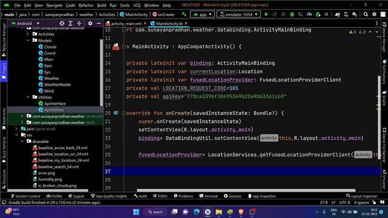Image resolution: width=388 pixels, height=218 pixels.
Task: Open Resource Manager side panel
Action: [4, 40]
